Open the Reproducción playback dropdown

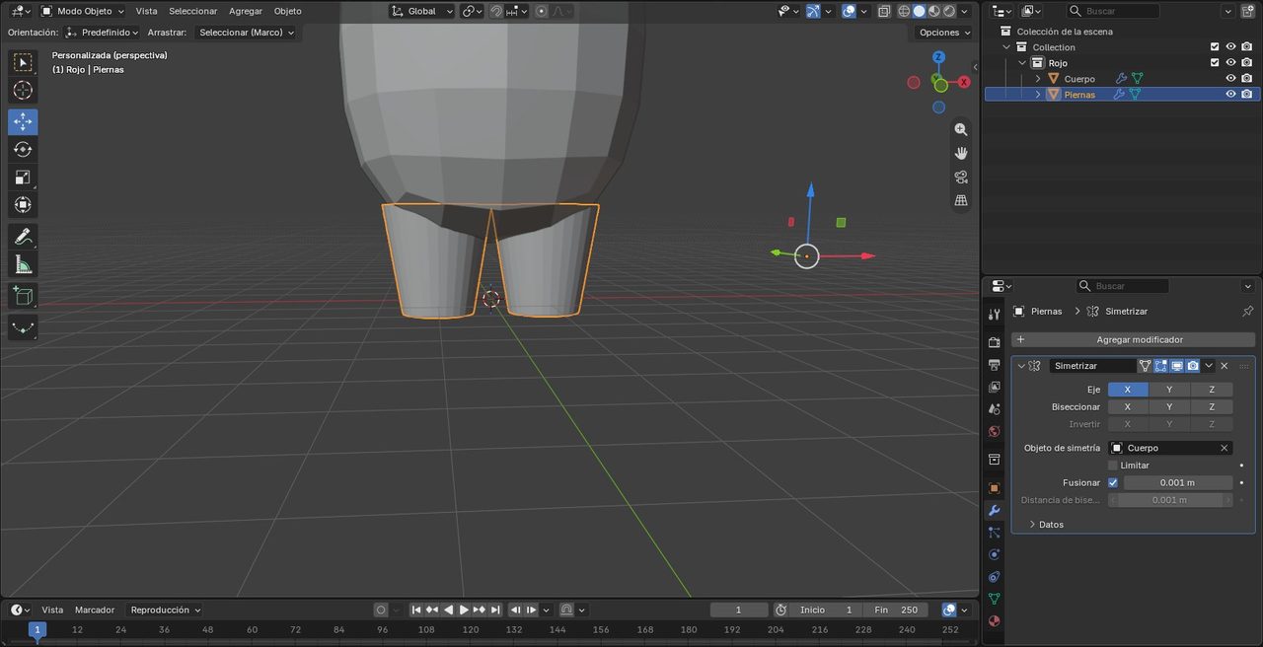(x=165, y=610)
